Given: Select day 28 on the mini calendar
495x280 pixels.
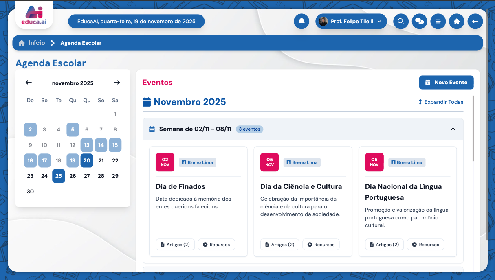Looking at the screenshot, I should [101, 176].
